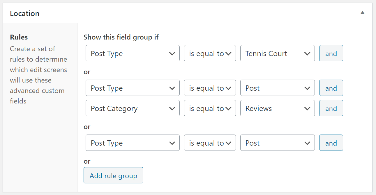Click the 'Show this field group if' text

click(121, 37)
